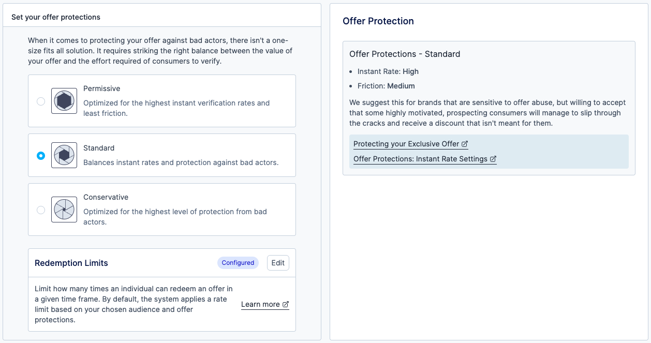This screenshot has width=651, height=343.
Task: Click the Offer Protections - Standard title
Action: click(x=405, y=54)
